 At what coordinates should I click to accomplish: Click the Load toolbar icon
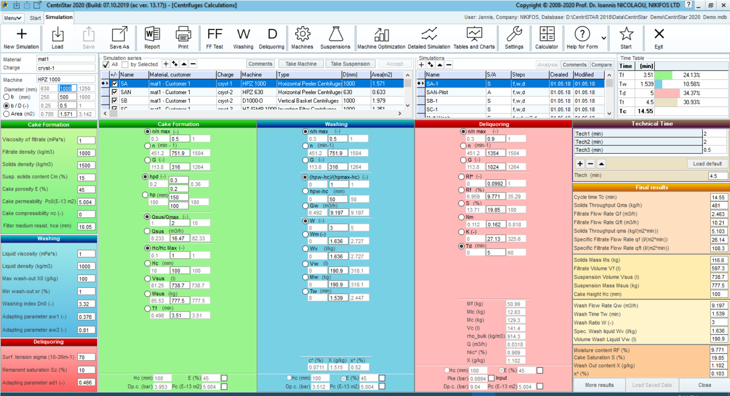[57, 39]
